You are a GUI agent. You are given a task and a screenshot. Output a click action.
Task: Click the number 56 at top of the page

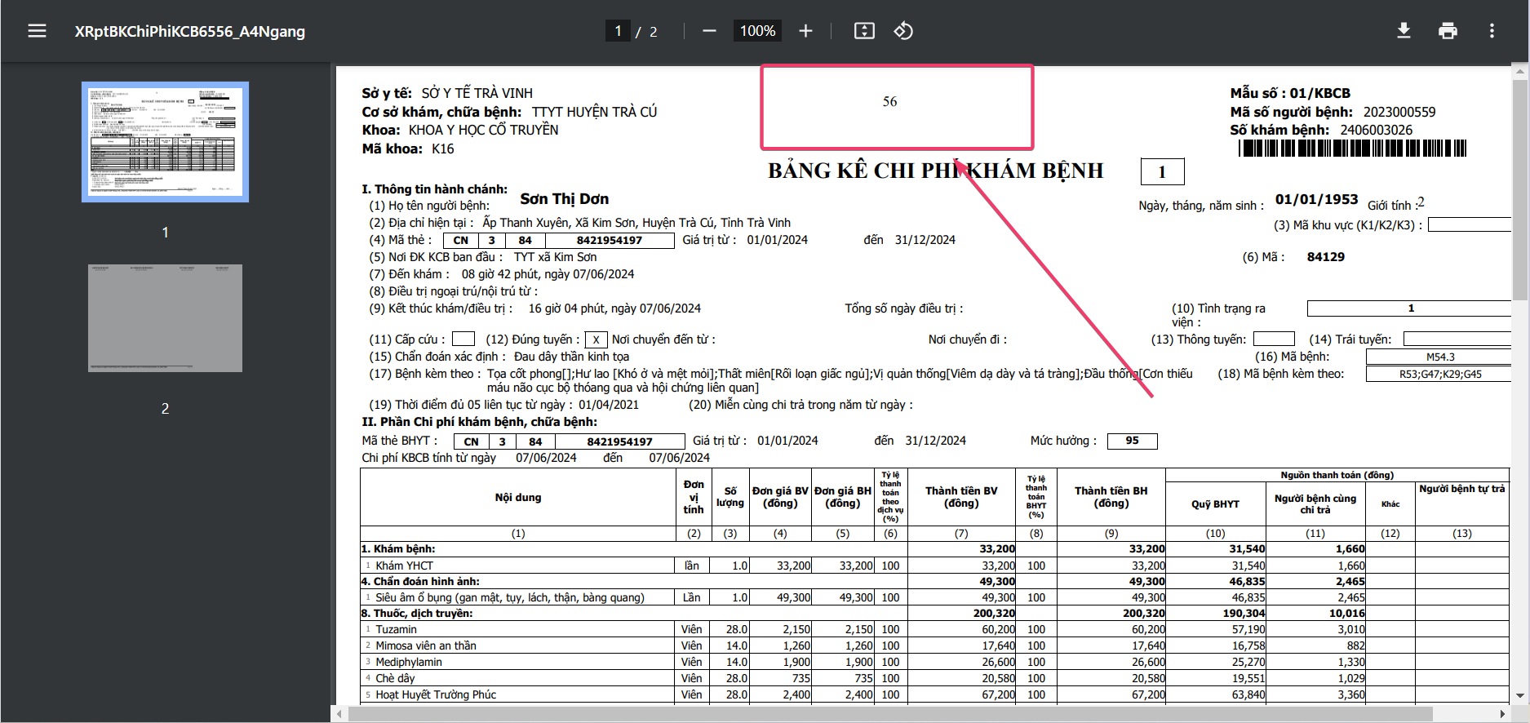[x=889, y=101]
